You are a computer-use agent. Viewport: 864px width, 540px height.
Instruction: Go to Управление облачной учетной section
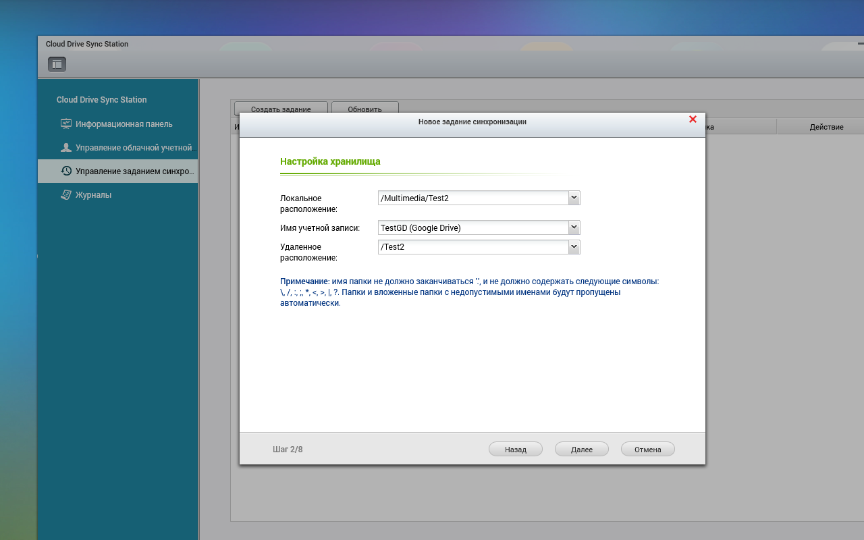118,148
